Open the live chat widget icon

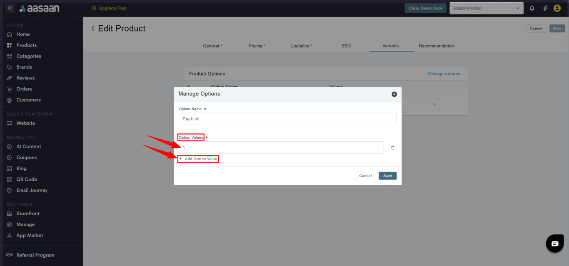coord(554,244)
